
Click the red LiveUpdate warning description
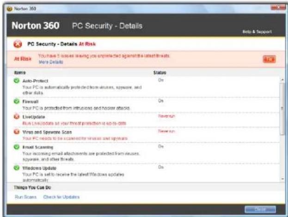click(74, 123)
